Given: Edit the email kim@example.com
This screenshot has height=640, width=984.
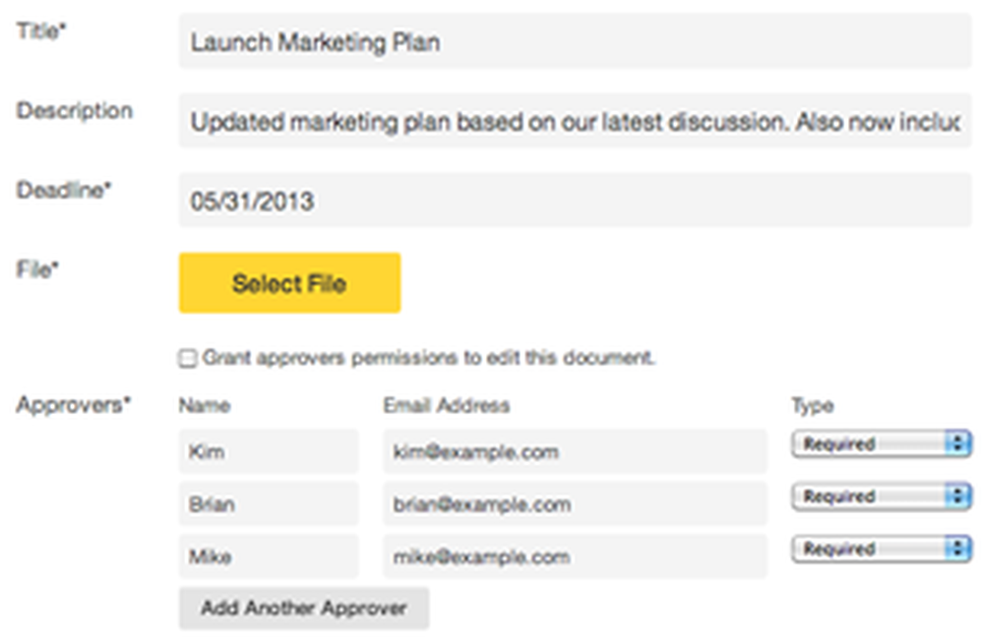Looking at the screenshot, I should 575,451.
